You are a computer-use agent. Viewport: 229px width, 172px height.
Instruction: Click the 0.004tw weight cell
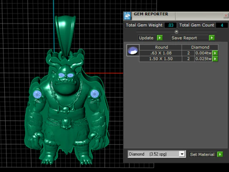(x=203, y=53)
